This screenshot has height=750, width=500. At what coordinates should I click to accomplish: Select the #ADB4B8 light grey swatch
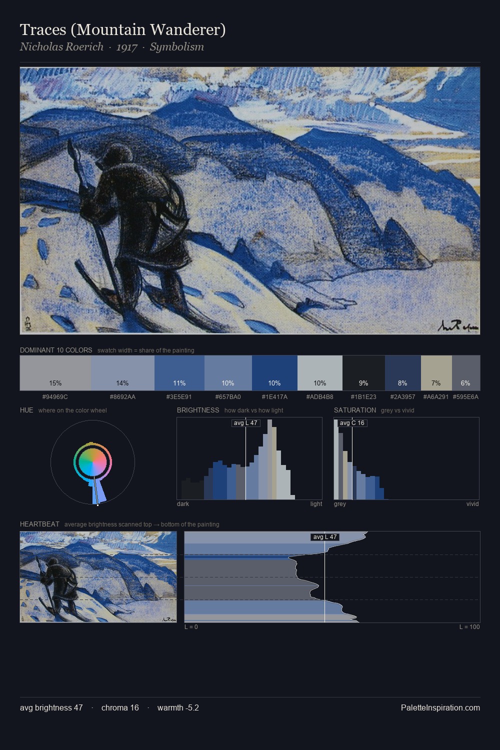coord(320,373)
